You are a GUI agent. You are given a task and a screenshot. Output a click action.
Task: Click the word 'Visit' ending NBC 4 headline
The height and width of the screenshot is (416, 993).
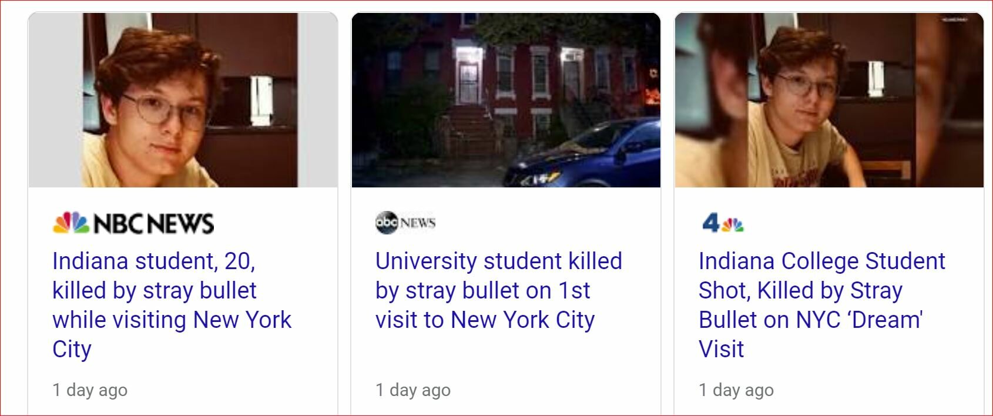pyautogui.click(x=721, y=349)
